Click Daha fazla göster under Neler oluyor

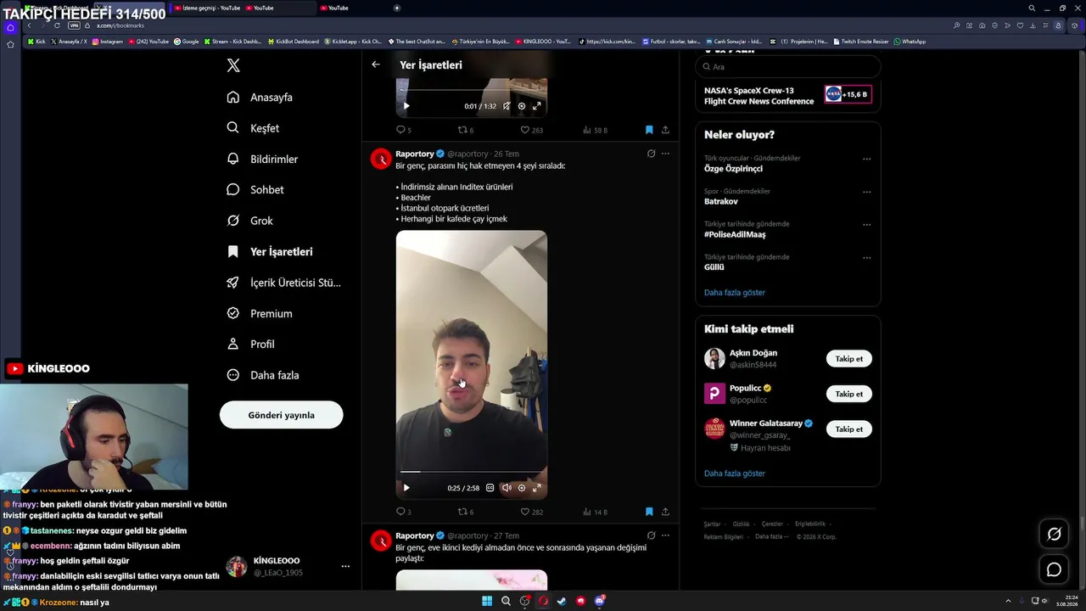(x=735, y=293)
